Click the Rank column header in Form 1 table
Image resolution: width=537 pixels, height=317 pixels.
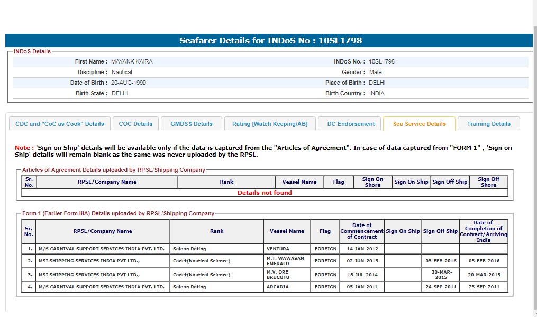(x=216, y=231)
